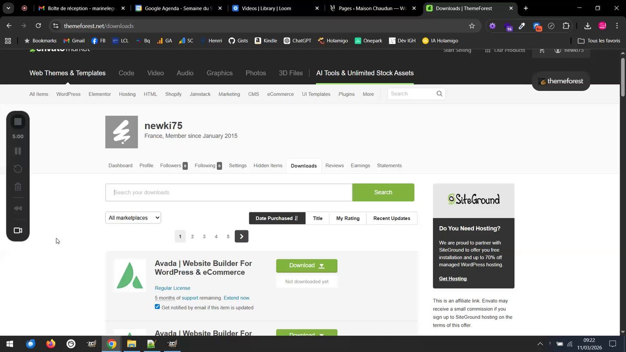Open a new browser tab
The height and width of the screenshot is (352, 626).
coord(526,8)
